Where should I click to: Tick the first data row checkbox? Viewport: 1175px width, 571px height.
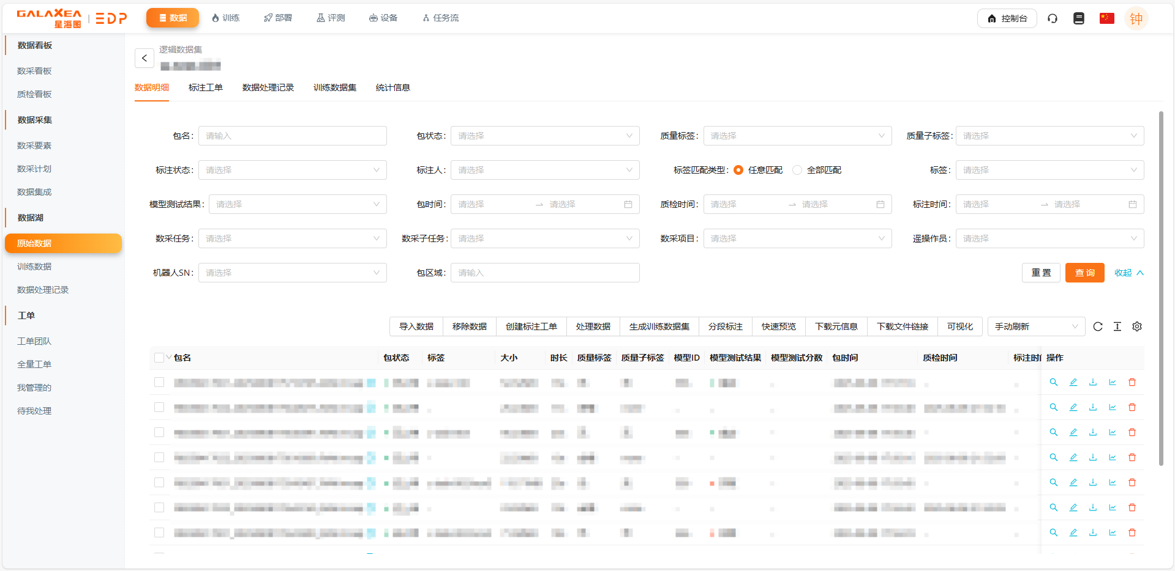[x=159, y=382]
